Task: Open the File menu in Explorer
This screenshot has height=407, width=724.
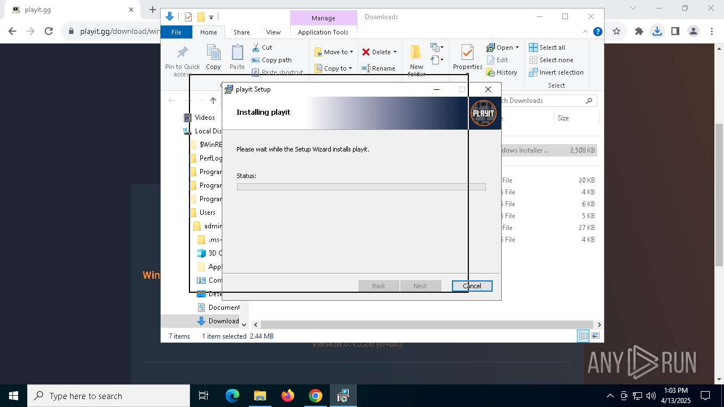Action: tap(176, 32)
